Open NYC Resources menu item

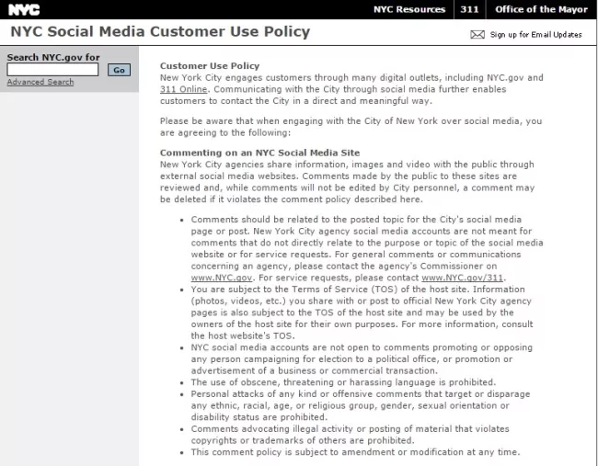(409, 9)
